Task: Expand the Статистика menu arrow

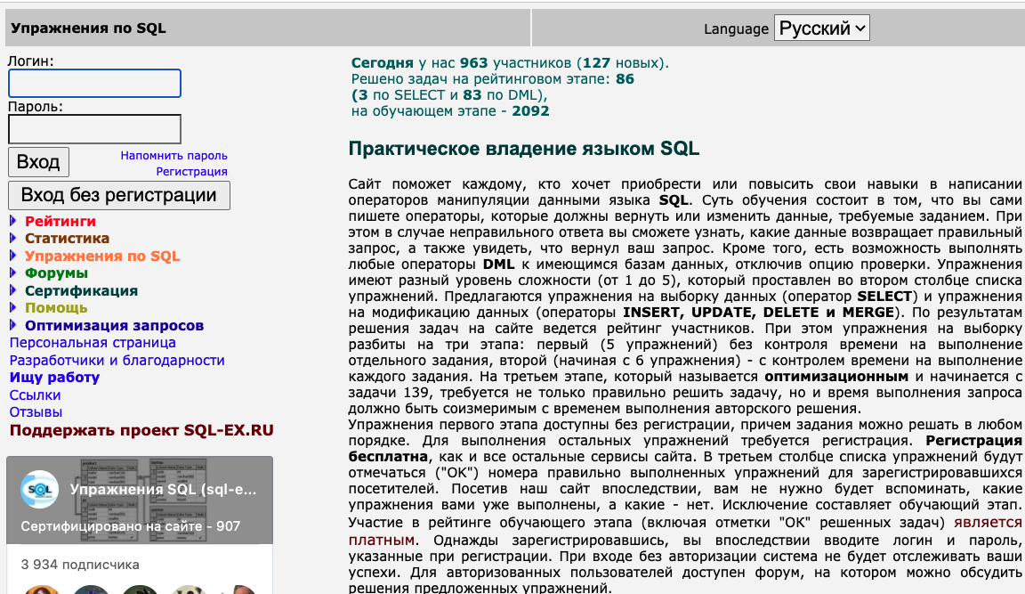Action: (x=13, y=238)
